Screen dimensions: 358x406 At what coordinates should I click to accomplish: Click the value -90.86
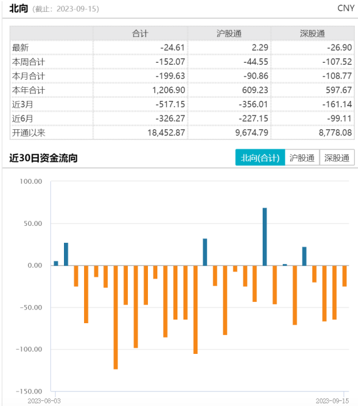point(256,76)
